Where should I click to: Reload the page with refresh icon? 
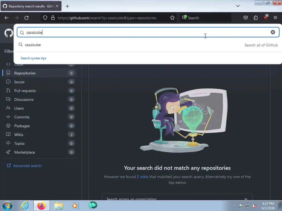coord(26,18)
